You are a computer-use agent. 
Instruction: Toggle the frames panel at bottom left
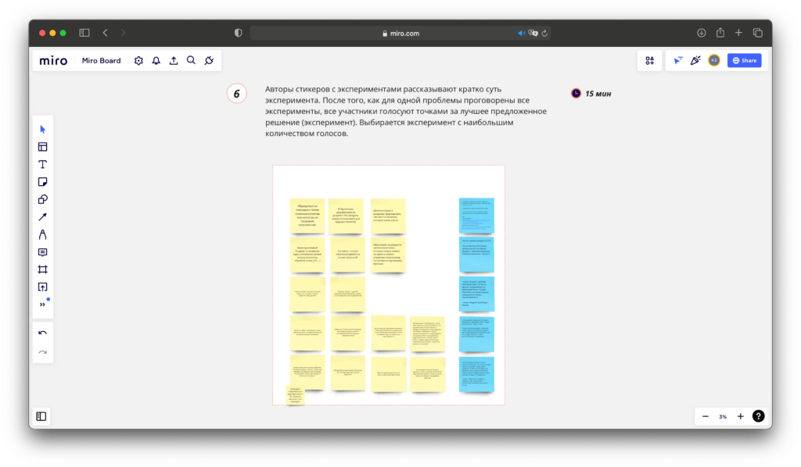pos(41,416)
